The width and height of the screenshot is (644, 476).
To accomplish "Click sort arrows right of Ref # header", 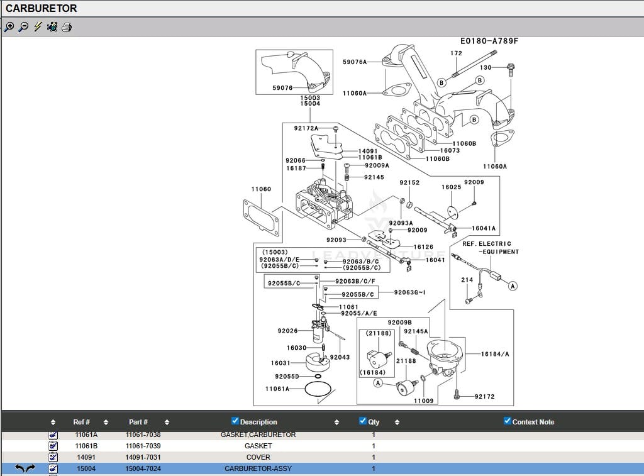I will pyautogui.click(x=106, y=423).
